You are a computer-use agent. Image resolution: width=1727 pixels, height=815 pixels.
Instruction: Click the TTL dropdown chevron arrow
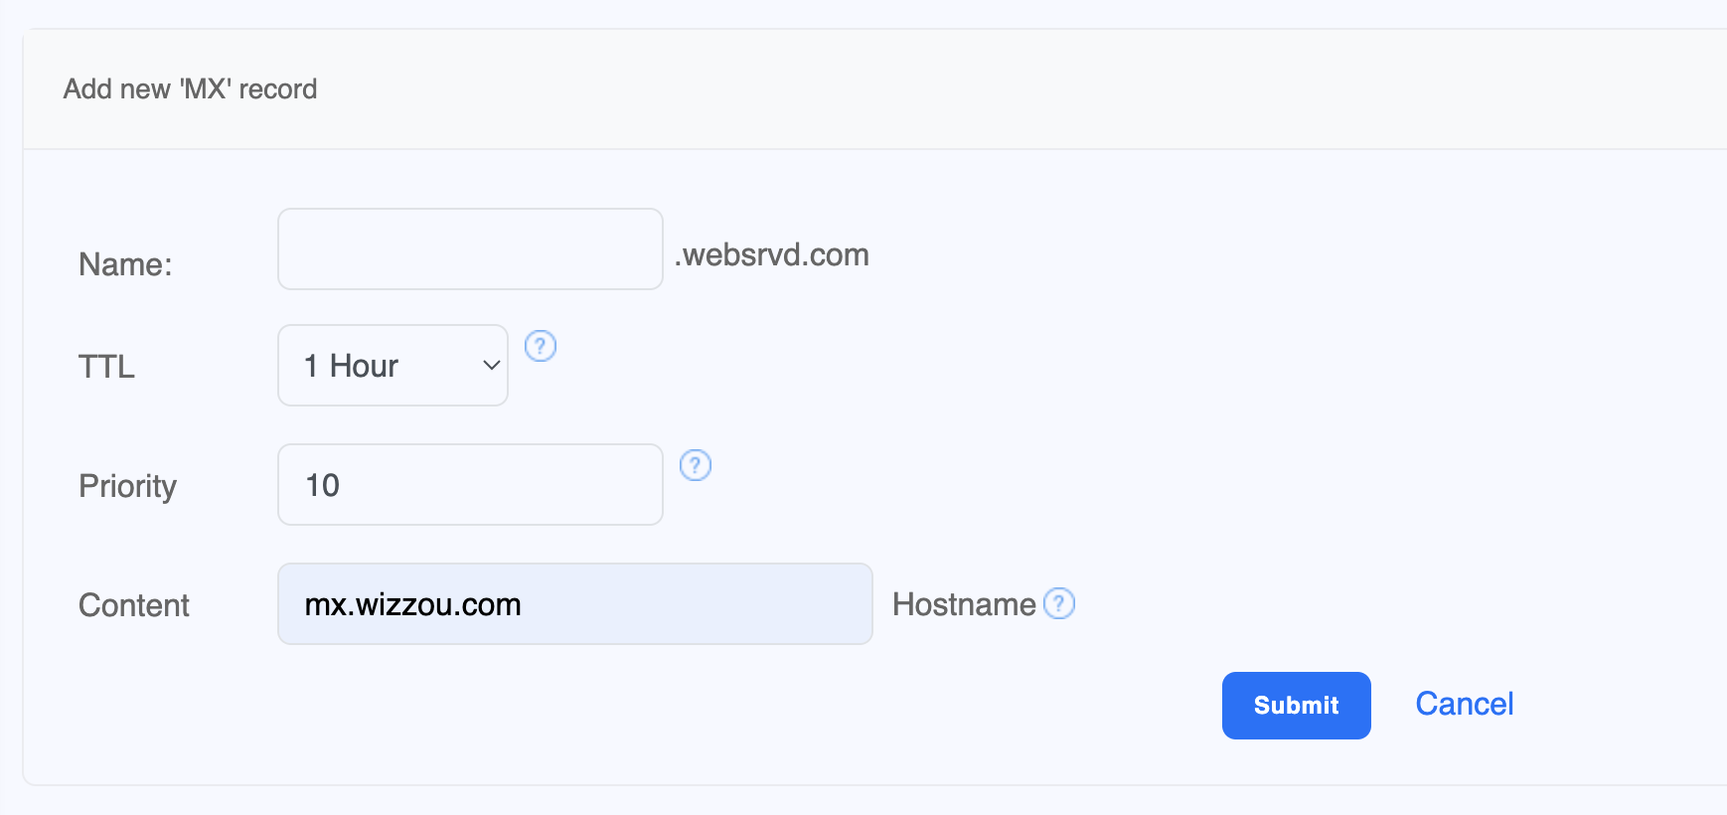491,366
